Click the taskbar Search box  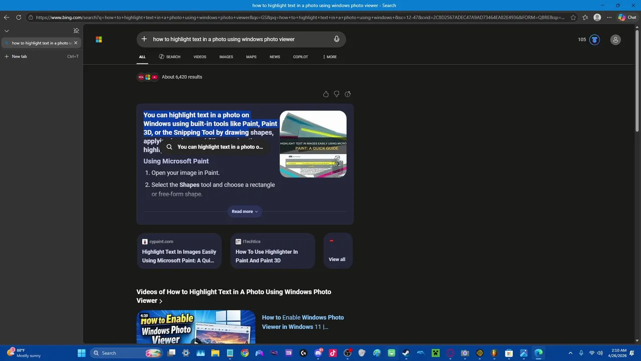126,353
